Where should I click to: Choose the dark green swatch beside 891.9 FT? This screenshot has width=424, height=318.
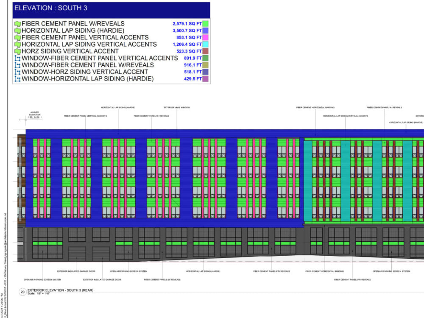(x=205, y=58)
